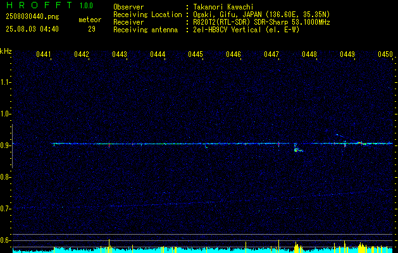Click the Receiving Location label
This screenshot has width=398, height=253.
(147, 15)
